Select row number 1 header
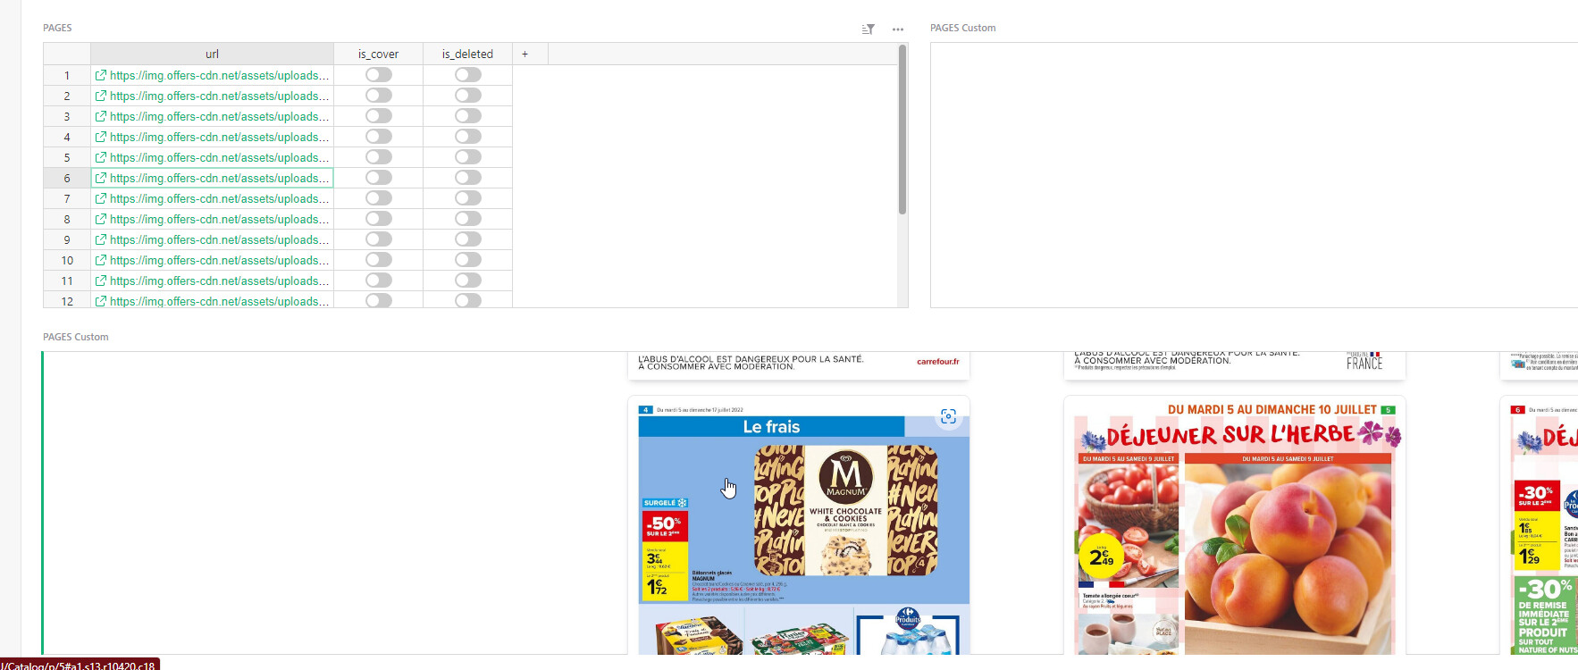 pos(67,76)
